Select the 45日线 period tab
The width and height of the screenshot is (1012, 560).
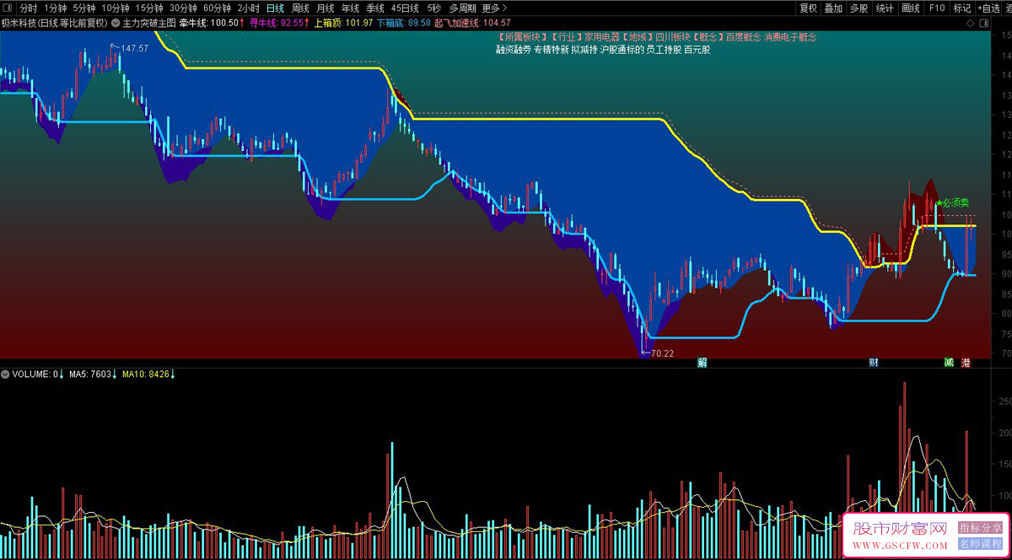coord(405,8)
